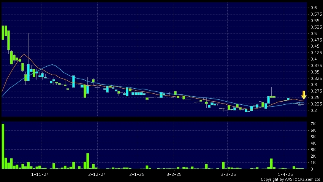Click the 3-2-25 date label
Screen dimensions: 323x182
174,174
